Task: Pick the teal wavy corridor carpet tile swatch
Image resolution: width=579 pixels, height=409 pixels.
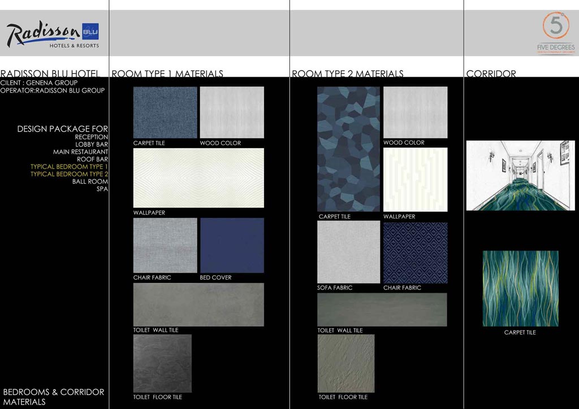Action: (521, 289)
